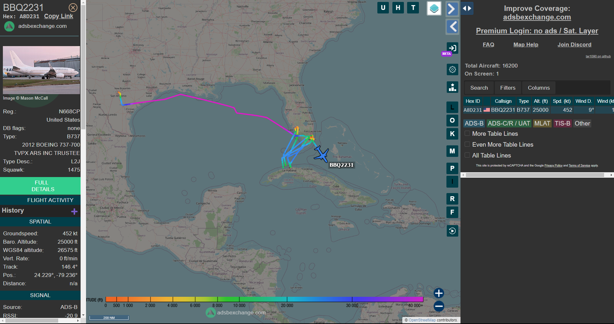
Task: Click BBQ2231 aircraft icon on map
Action: click(x=321, y=155)
